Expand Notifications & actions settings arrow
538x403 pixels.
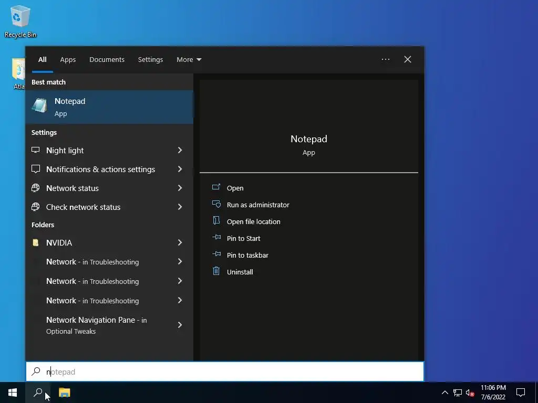tap(180, 169)
